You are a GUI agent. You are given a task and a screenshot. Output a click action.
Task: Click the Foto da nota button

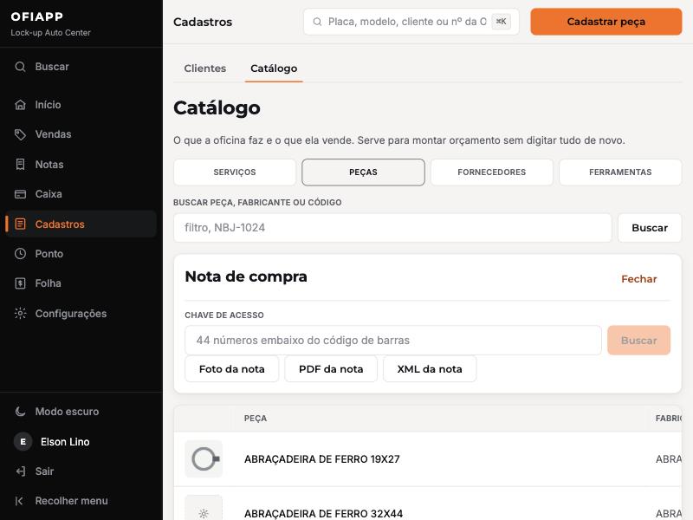click(232, 369)
